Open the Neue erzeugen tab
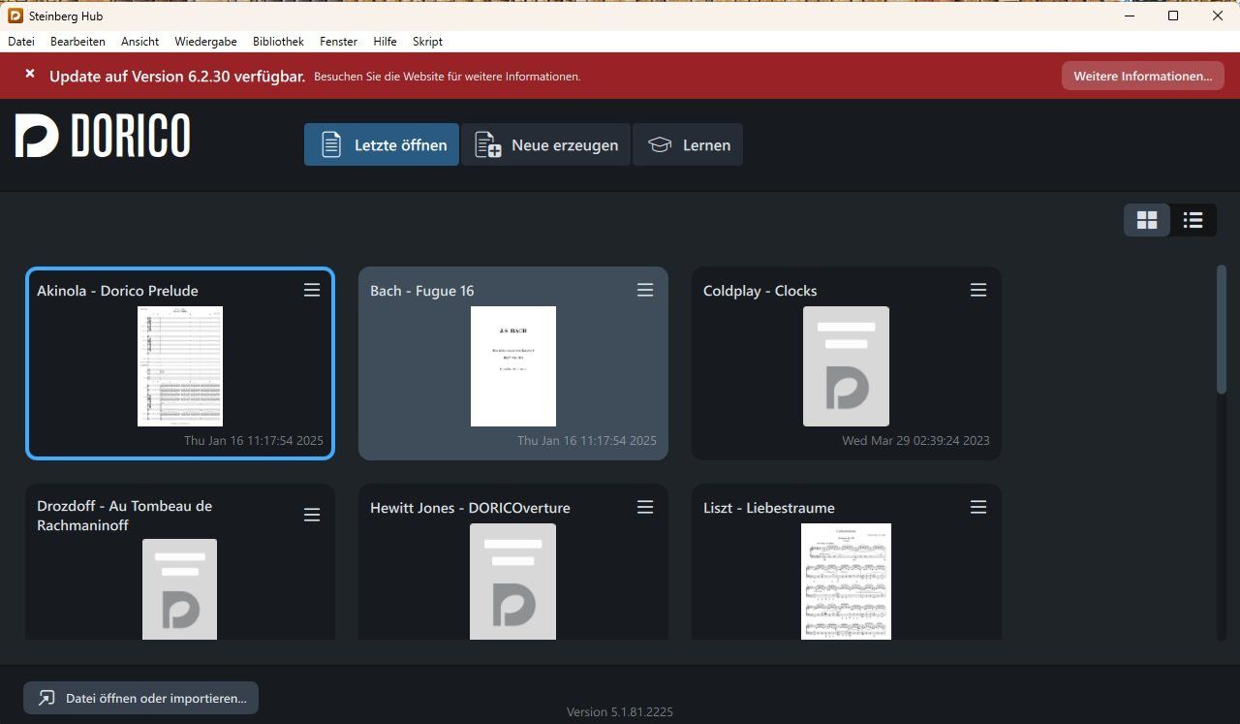 click(x=546, y=144)
